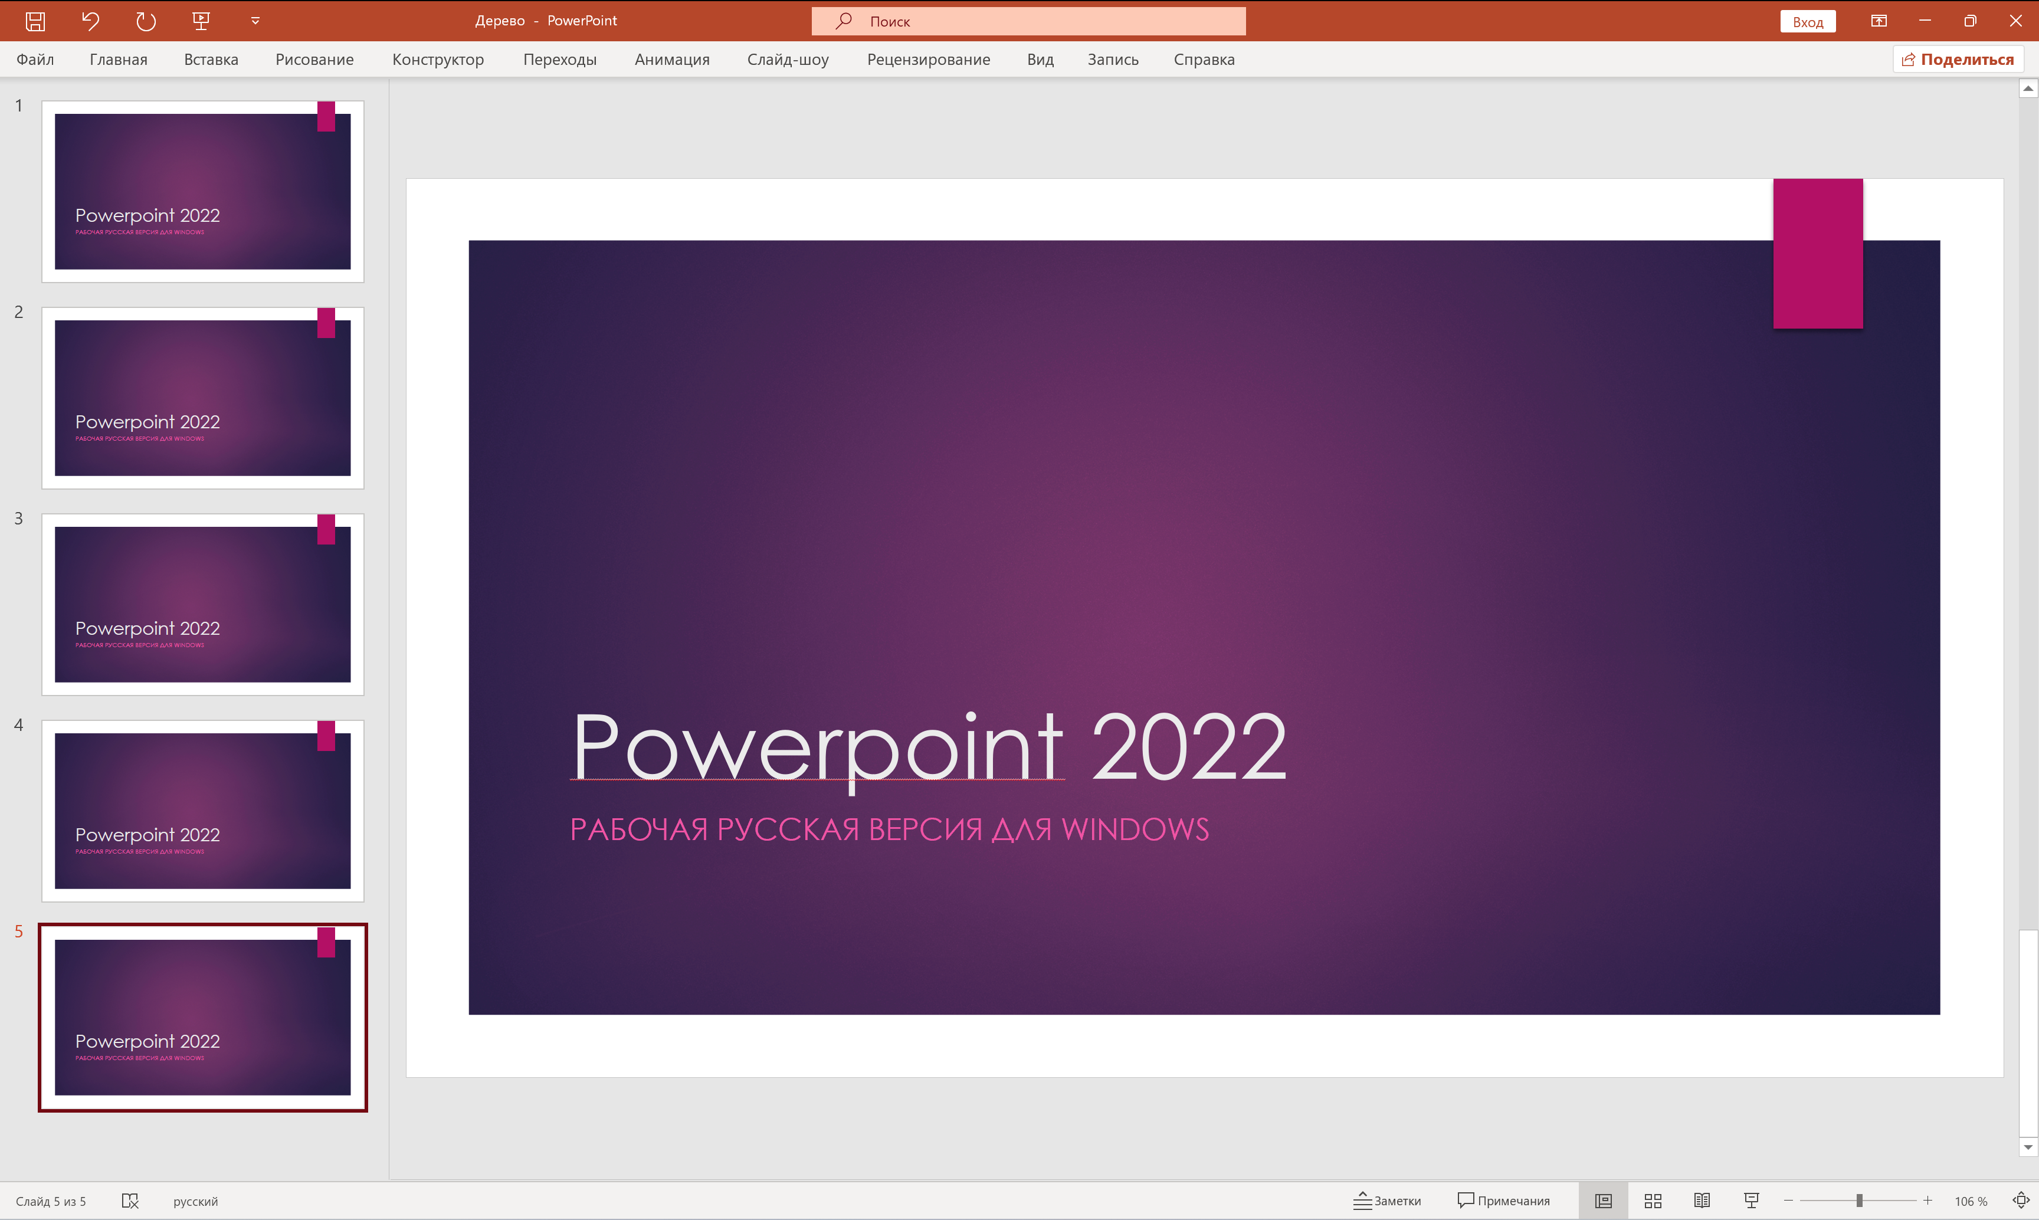Click the Вход sign-in button
The height and width of the screenshot is (1220, 2039).
[1807, 22]
